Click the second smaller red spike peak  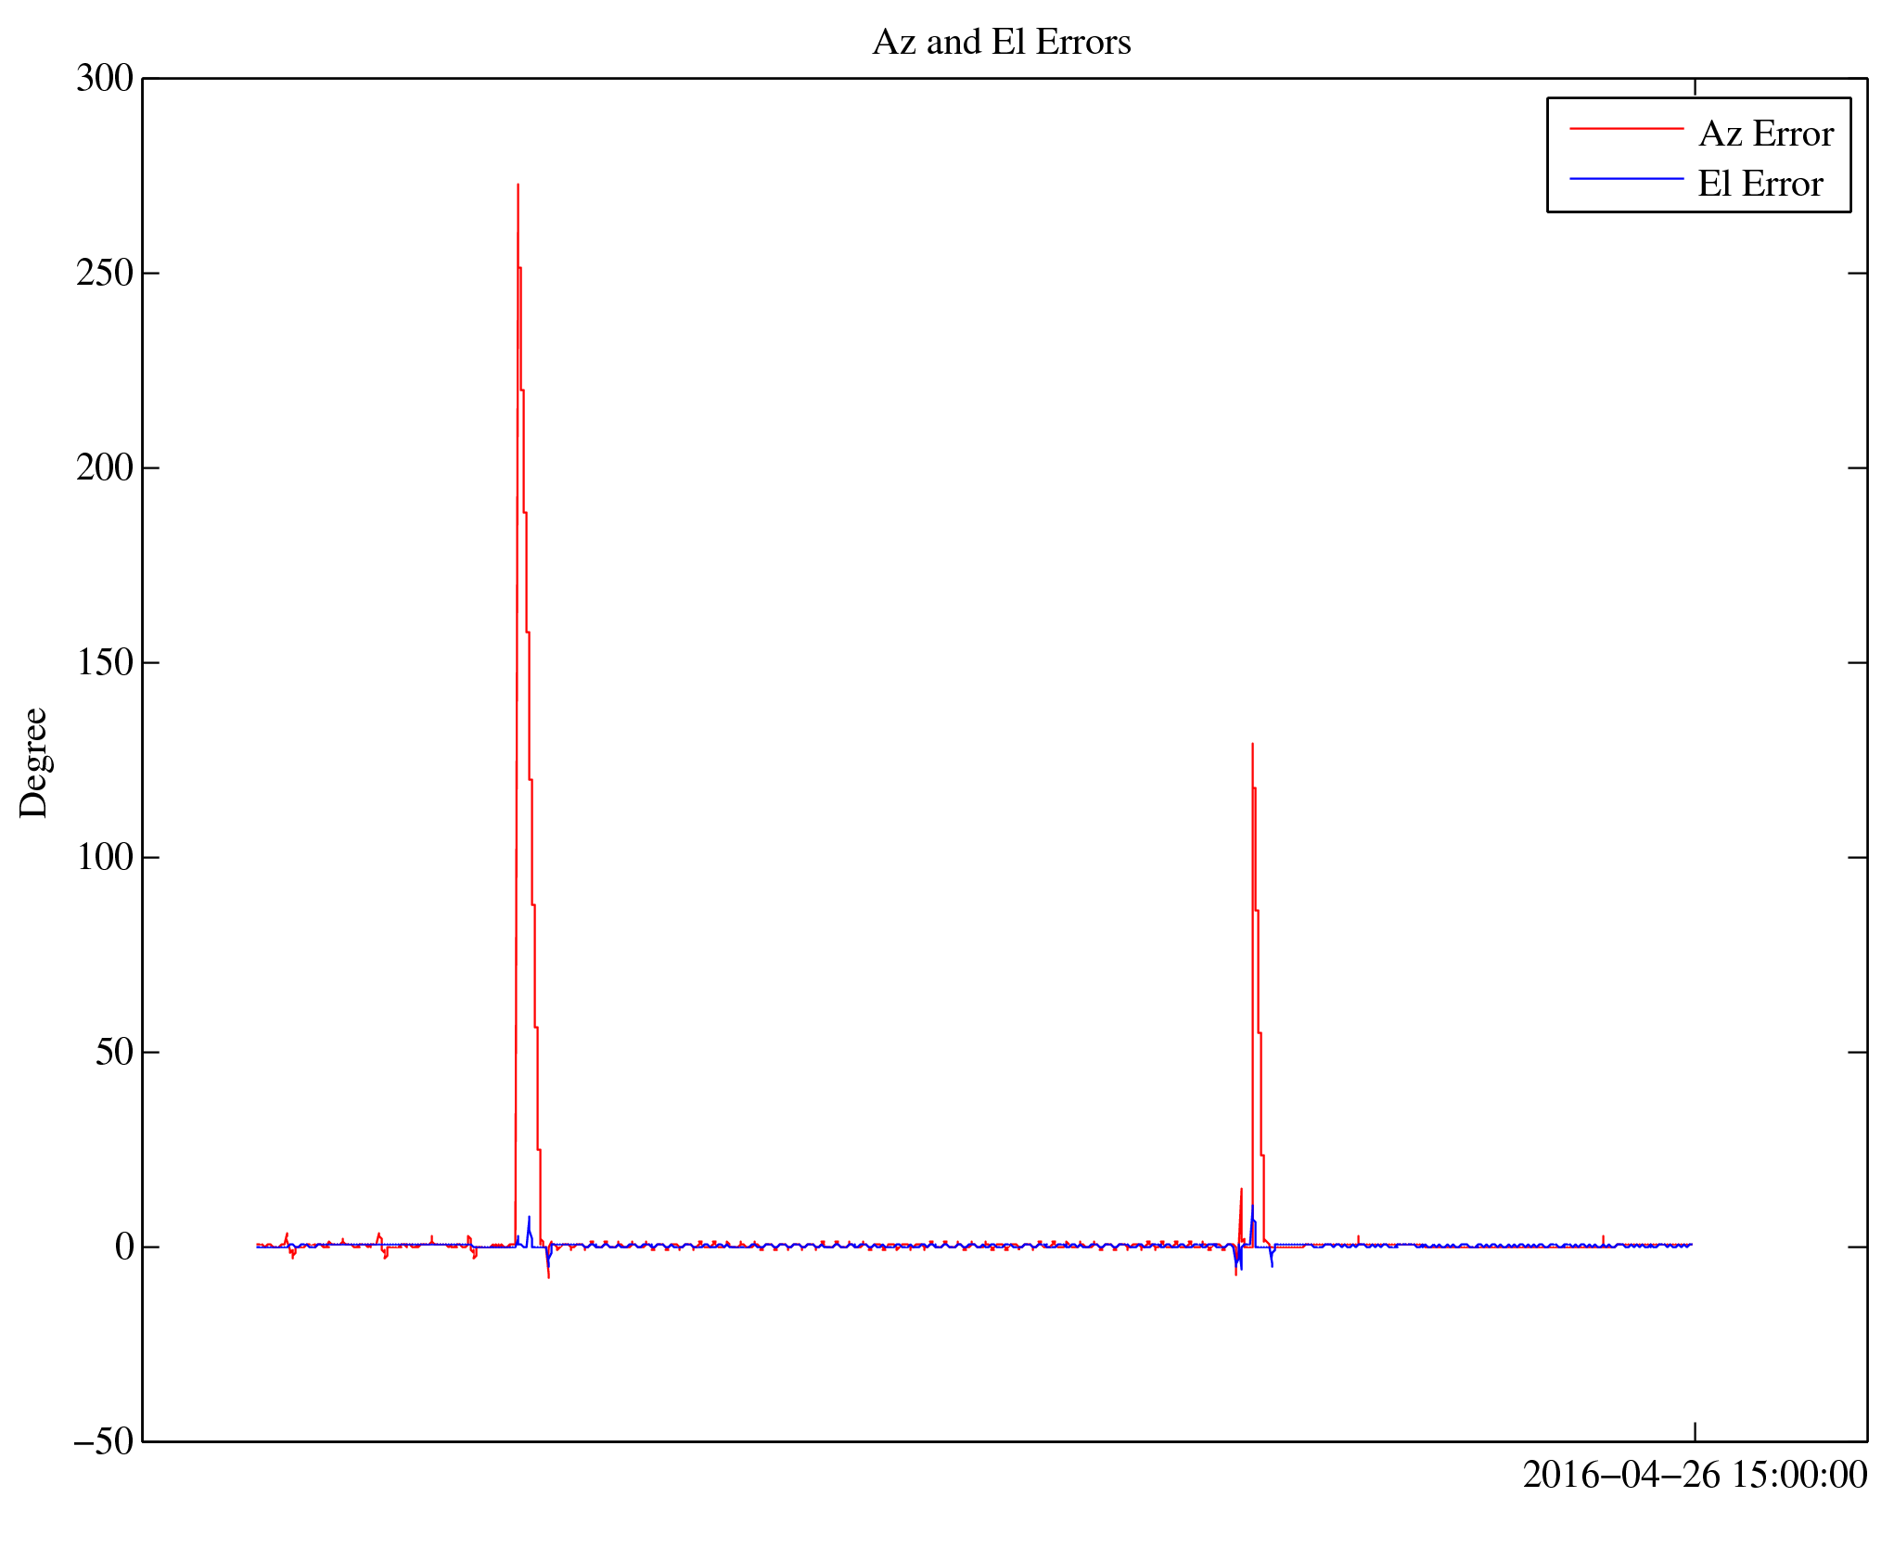1252,745
